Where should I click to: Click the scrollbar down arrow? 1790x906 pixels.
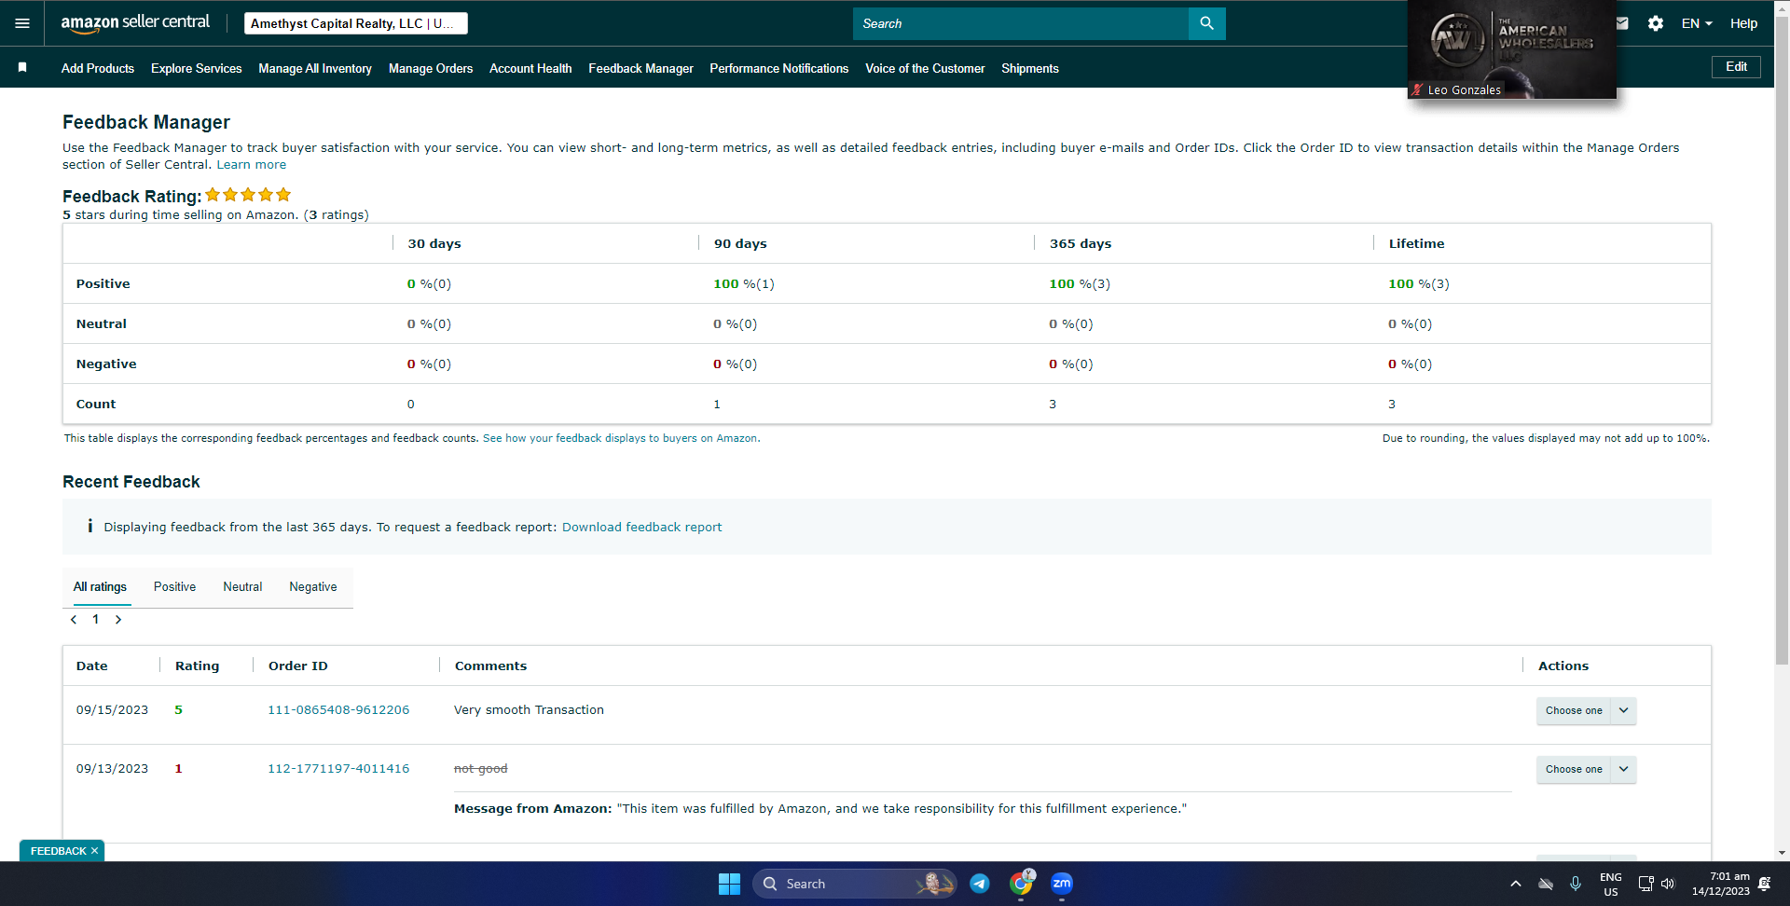1782,853
